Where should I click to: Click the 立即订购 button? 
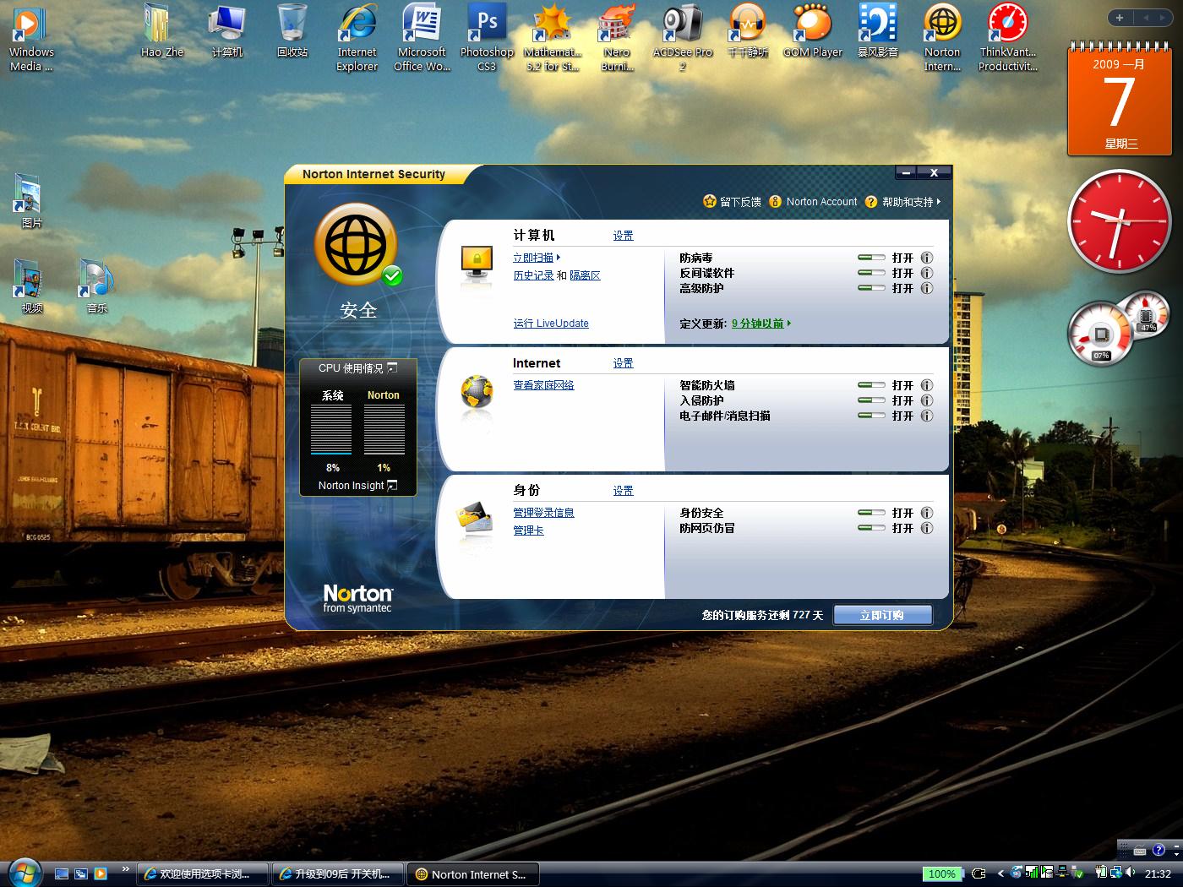[x=883, y=615]
